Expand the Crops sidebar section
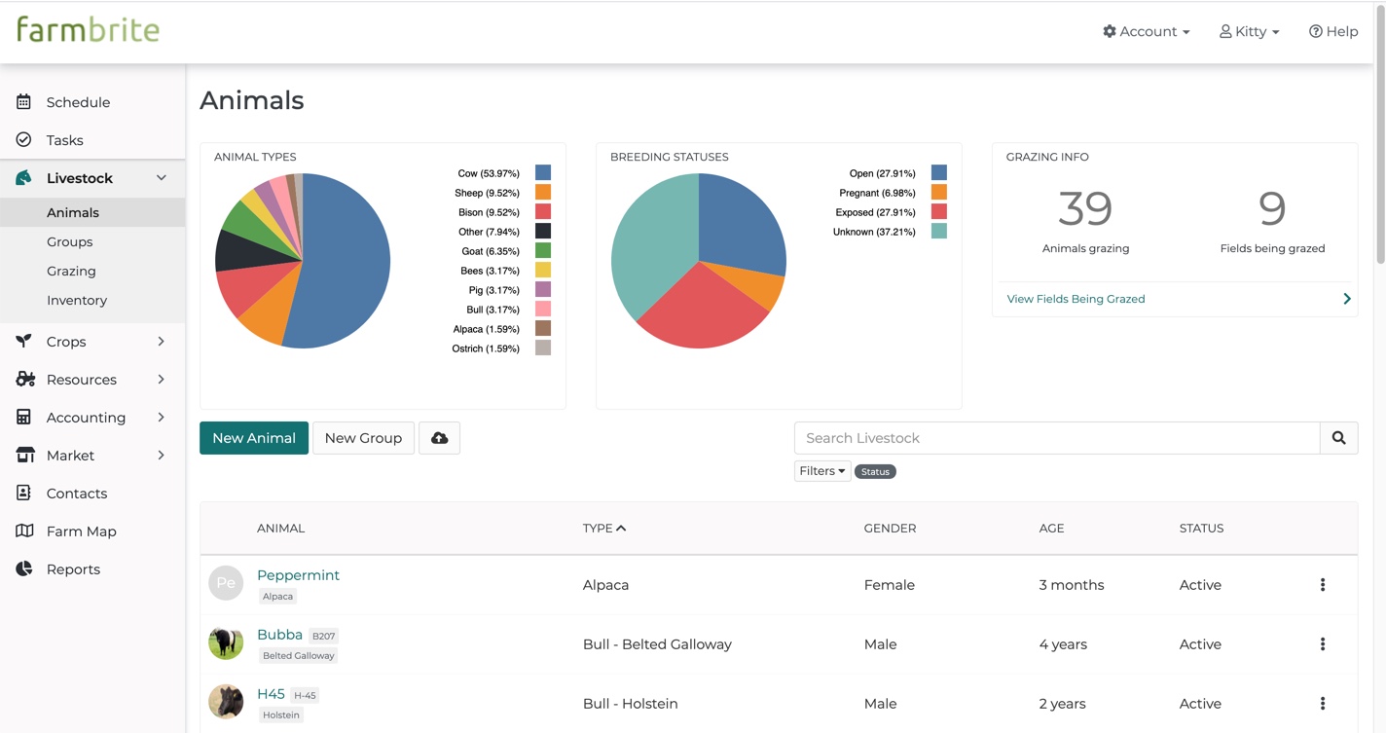 point(162,342)
